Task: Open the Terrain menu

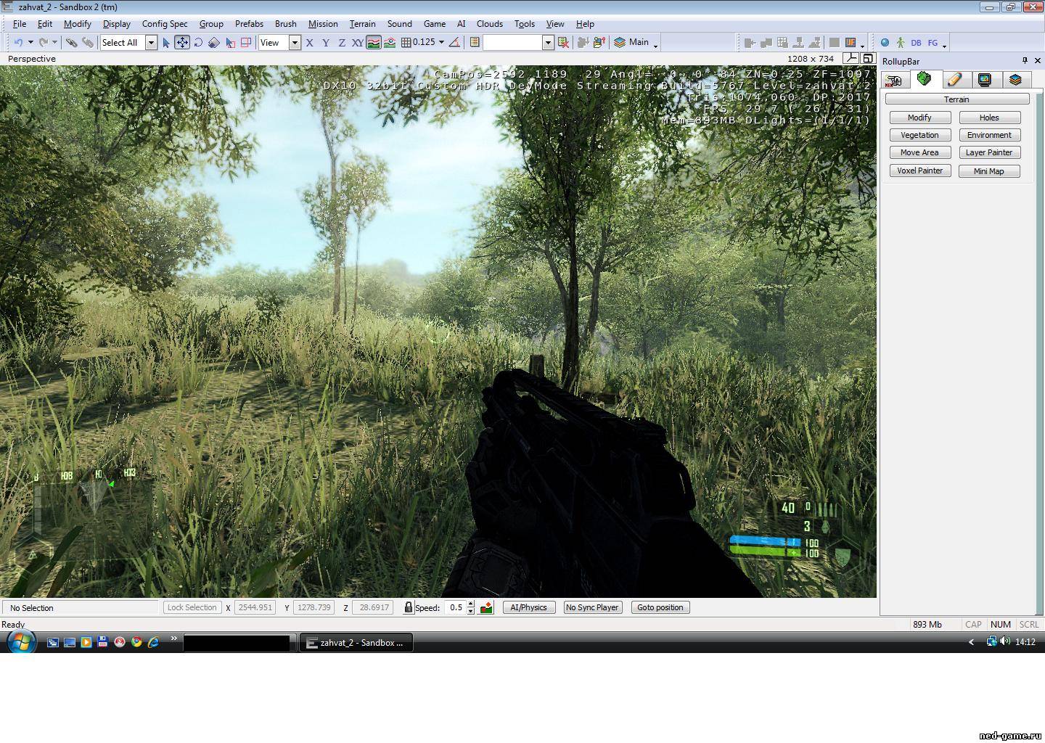Action: (362, 24)
